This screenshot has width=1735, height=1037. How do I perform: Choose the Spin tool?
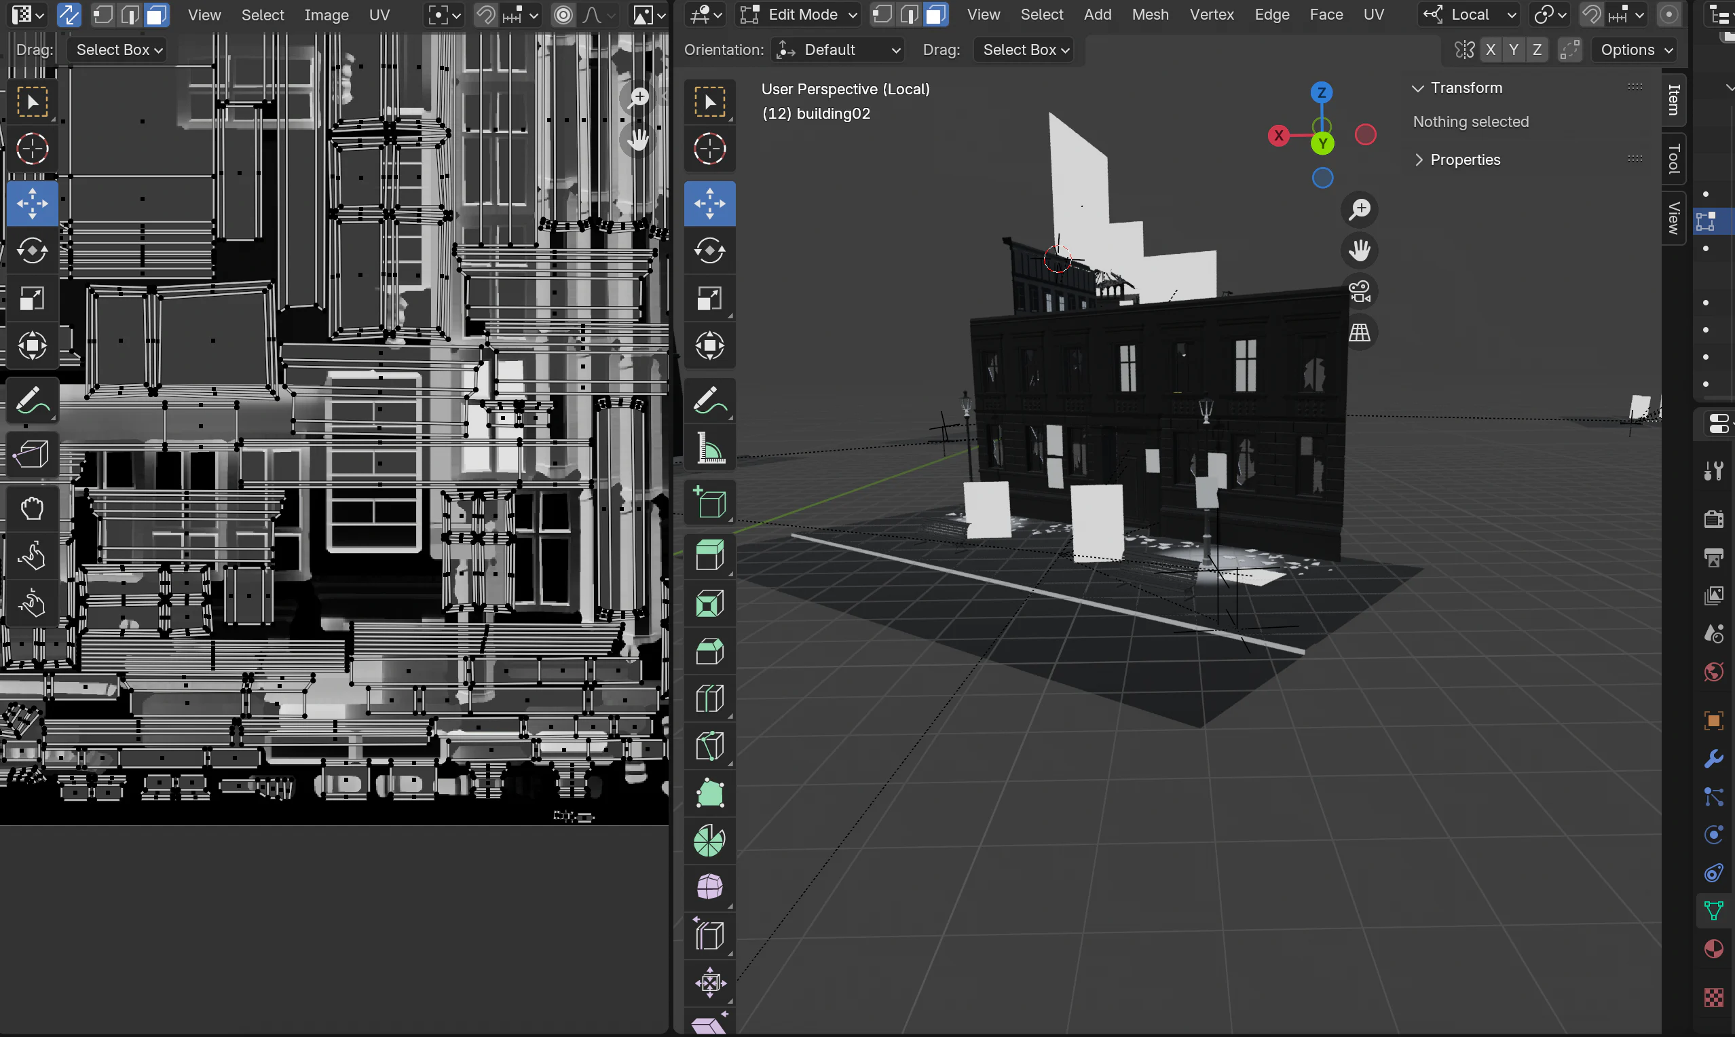point(709,841)
